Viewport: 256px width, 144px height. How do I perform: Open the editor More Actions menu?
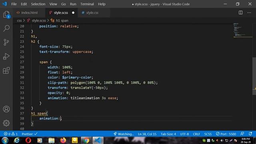(x=249, y=12)
